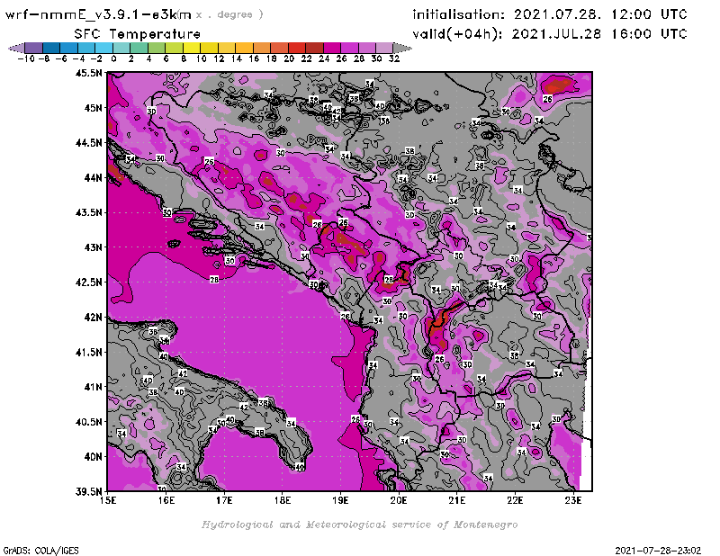
Task: Click the longitude label '17E'
Action: (224, 501)
